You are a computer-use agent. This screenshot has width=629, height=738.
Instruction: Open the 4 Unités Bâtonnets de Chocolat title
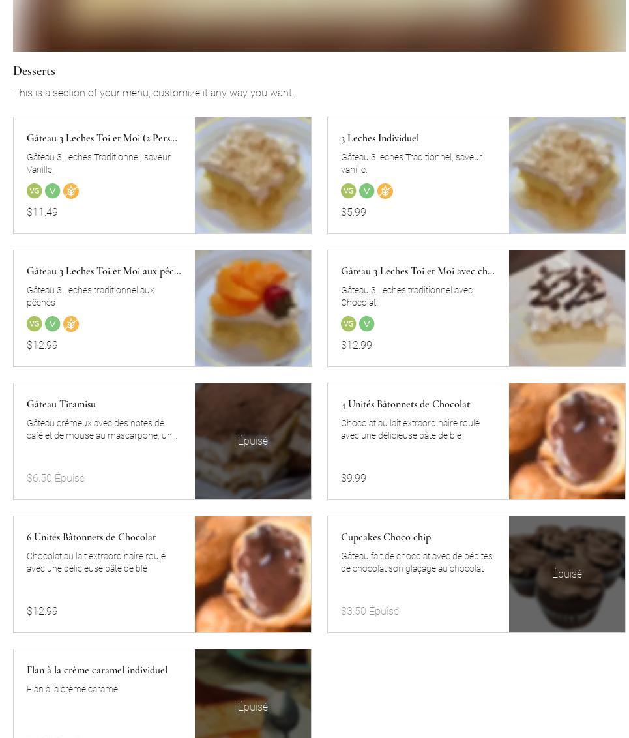click(x=405, y=404)
